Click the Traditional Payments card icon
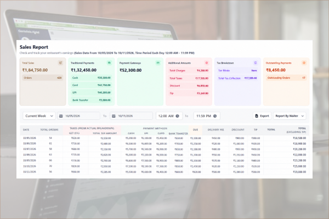This screenshot has width=329, height=219. pyautogui.click(x=109, y=62)
